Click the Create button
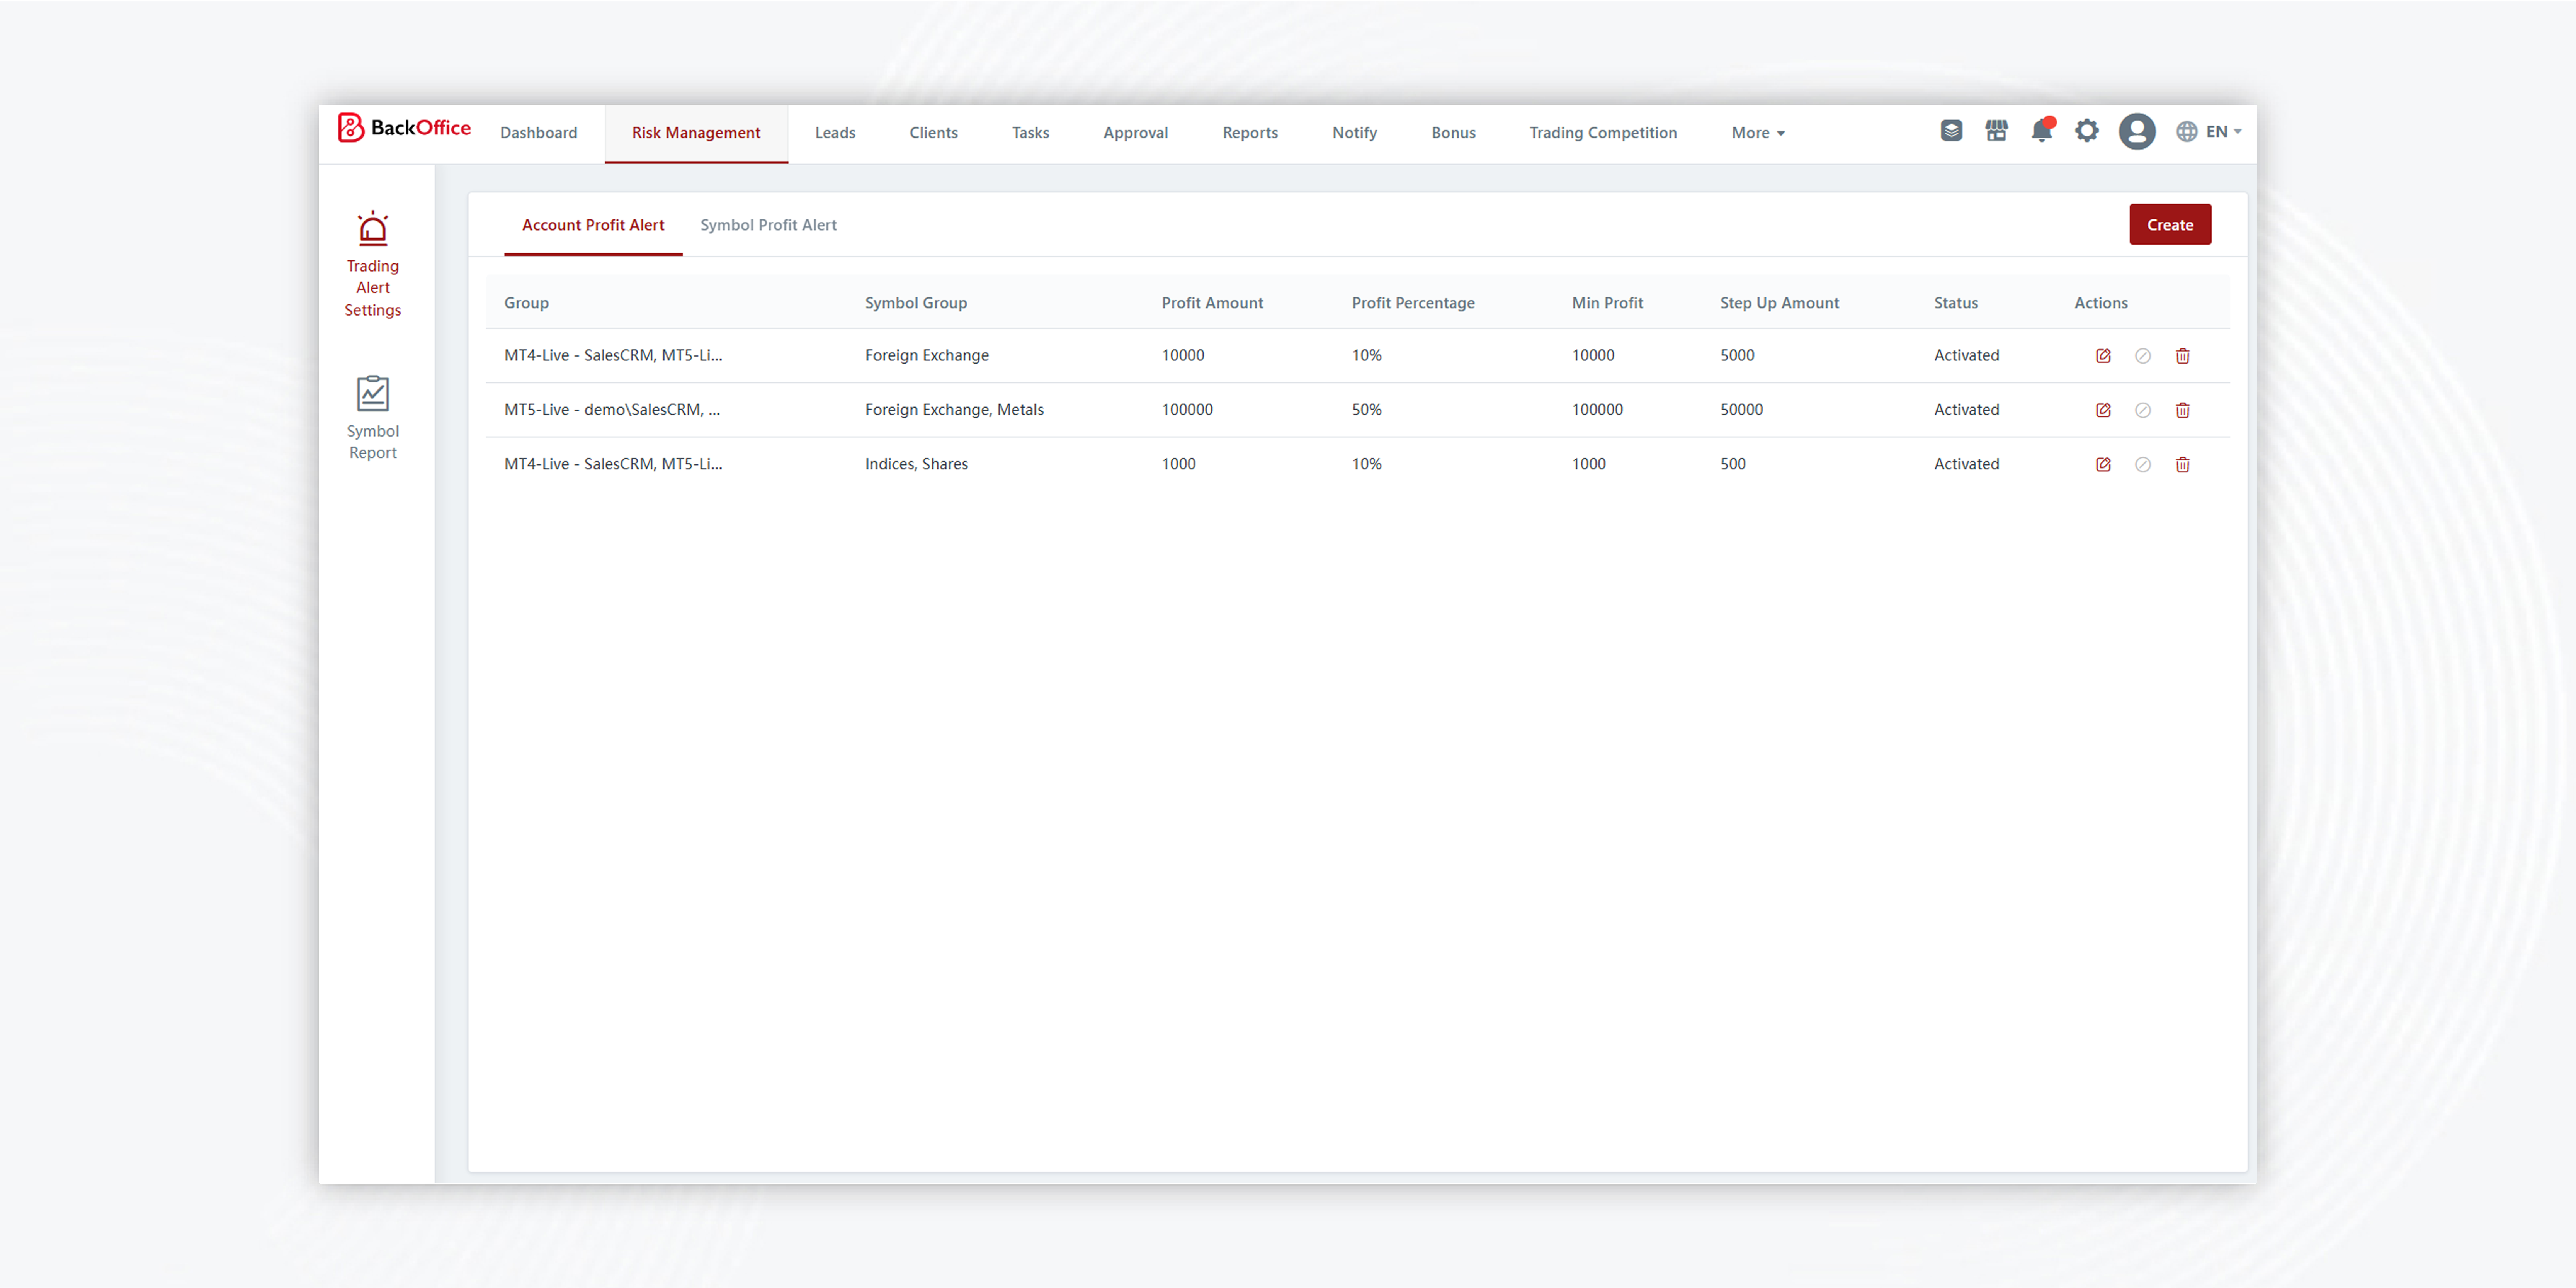The height and width of the screenshot is (1288, 2576). tap(2170, 225)
